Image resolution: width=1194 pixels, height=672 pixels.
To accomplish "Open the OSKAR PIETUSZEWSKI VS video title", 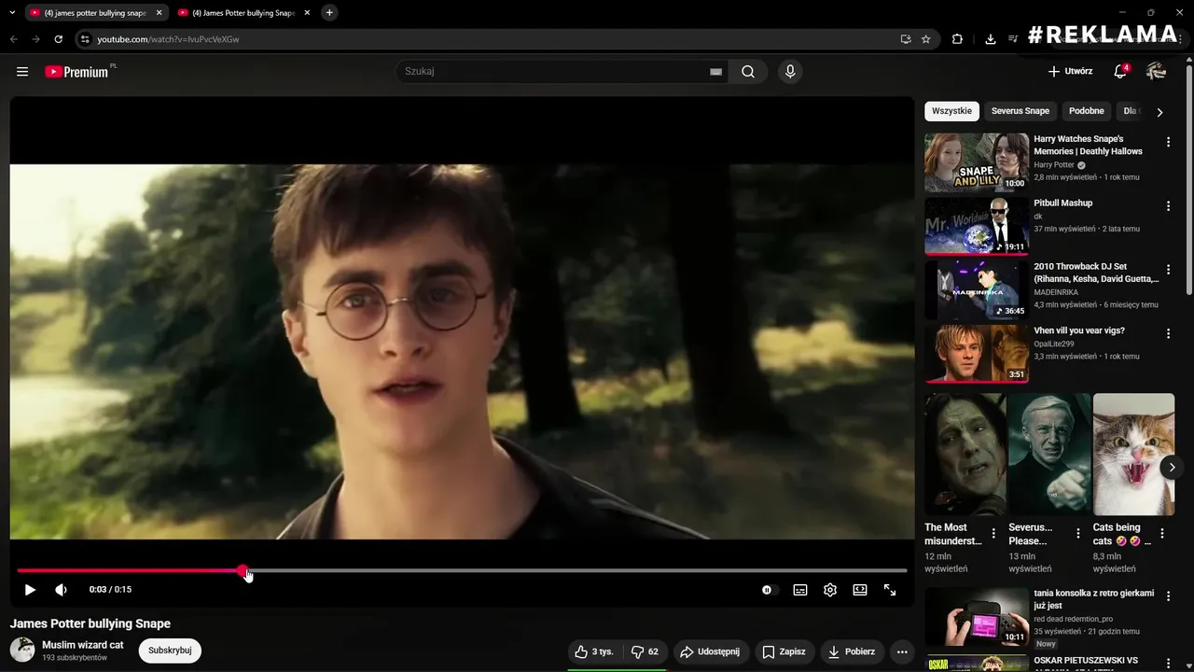I will (x=1086, y=661).
